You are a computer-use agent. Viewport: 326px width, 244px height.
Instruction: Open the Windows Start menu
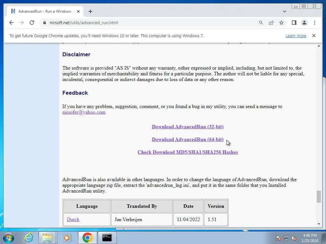tap(9, 238)
